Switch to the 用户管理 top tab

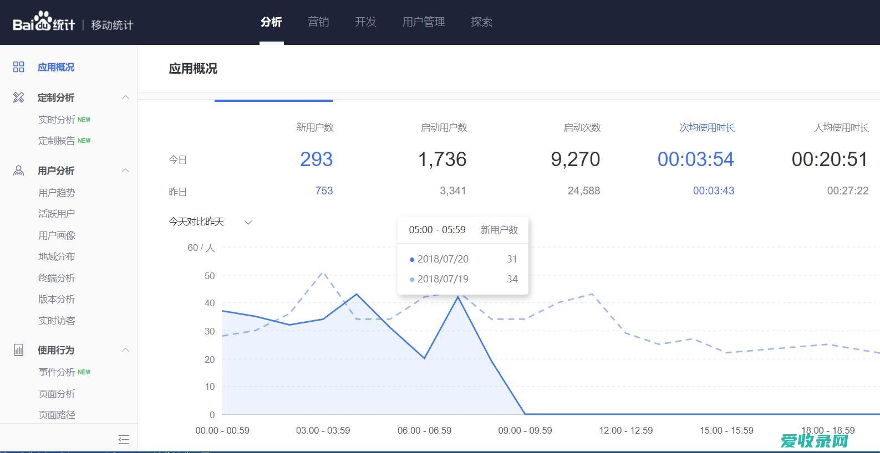(x=424, y=22)
